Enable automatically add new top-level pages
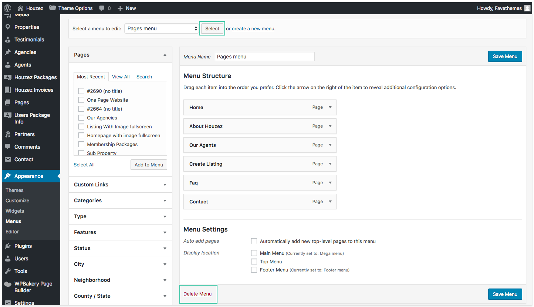This screenshot has width=534, height=307. (x=254, y=241)
